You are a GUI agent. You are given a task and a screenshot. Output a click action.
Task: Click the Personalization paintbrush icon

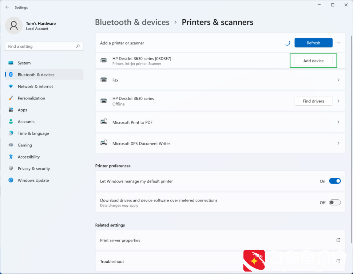tap(11, 98)
